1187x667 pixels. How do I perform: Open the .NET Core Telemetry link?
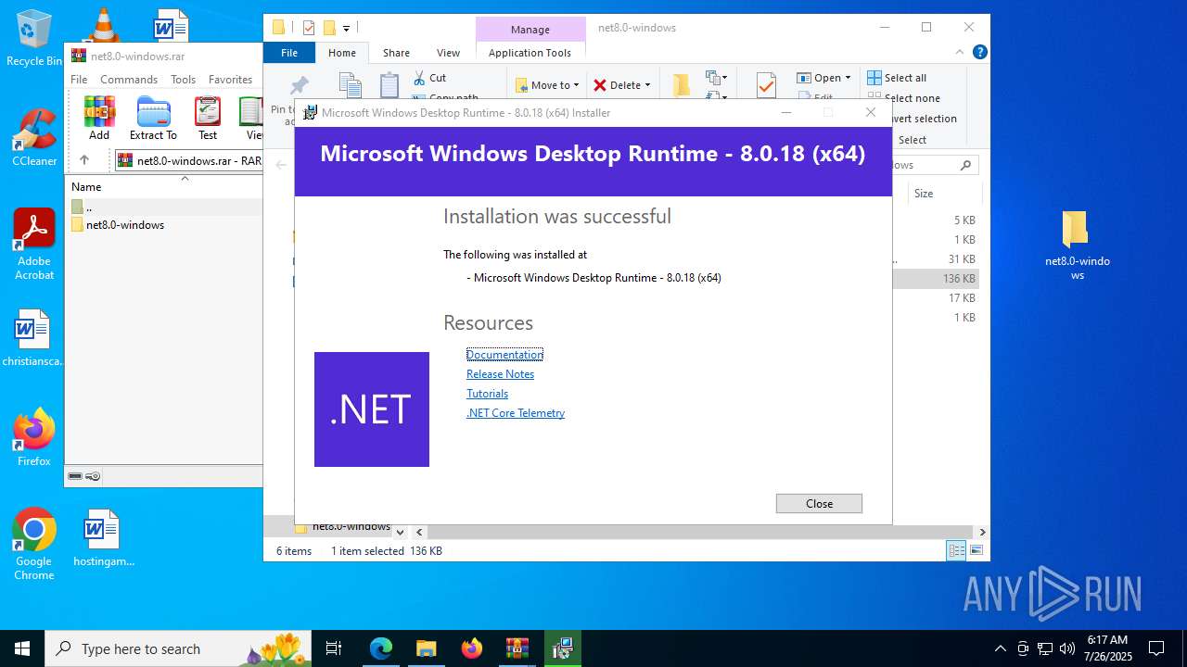click(x=515, y=413)
